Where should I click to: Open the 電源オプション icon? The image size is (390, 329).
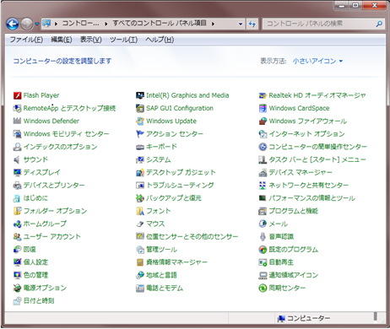pyautogui.click(x=18, y=288)
